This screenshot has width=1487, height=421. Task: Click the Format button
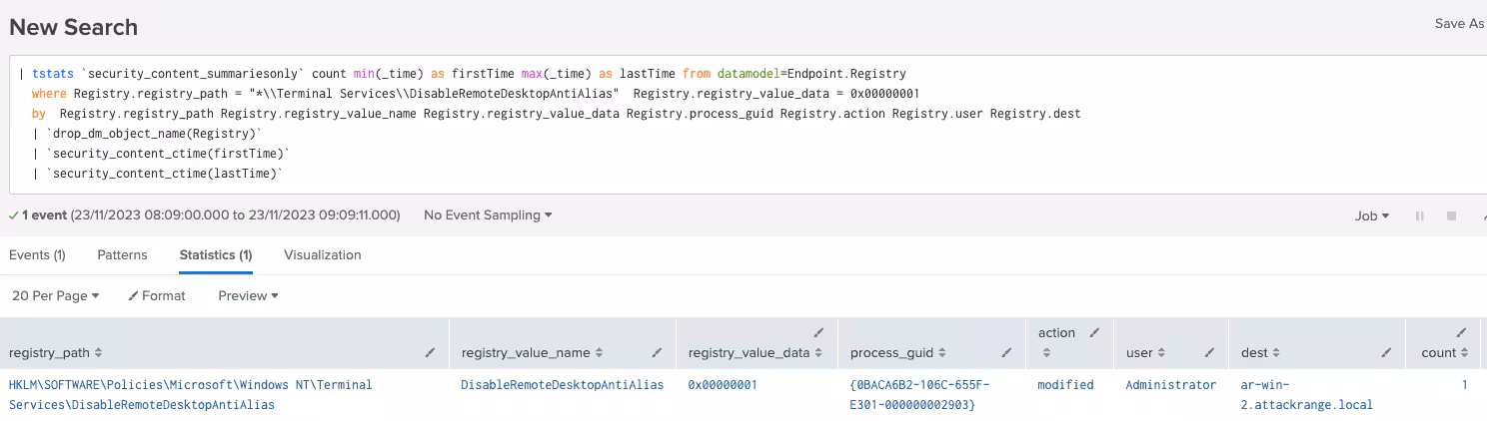(157, 295)
